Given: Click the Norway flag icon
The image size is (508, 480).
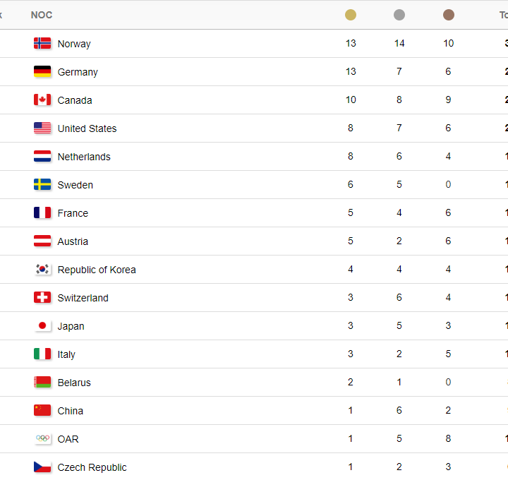Looking at the screenshot, I should point(42,44).
